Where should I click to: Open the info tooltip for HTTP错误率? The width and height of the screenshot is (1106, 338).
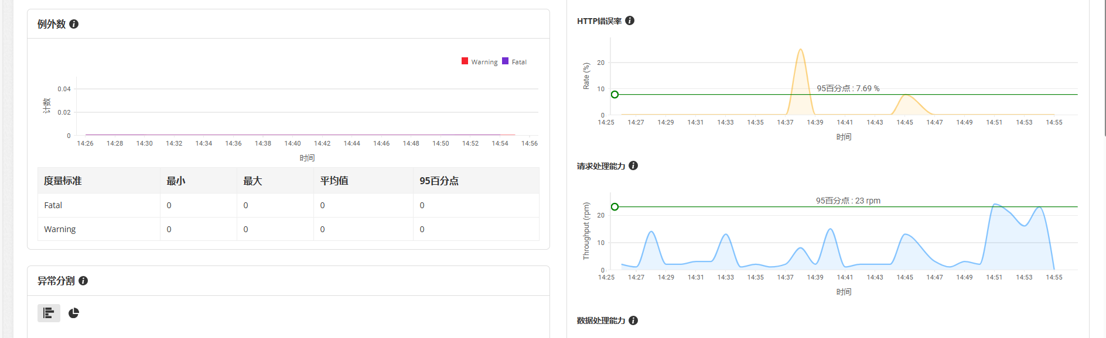(x=630, y=20)
